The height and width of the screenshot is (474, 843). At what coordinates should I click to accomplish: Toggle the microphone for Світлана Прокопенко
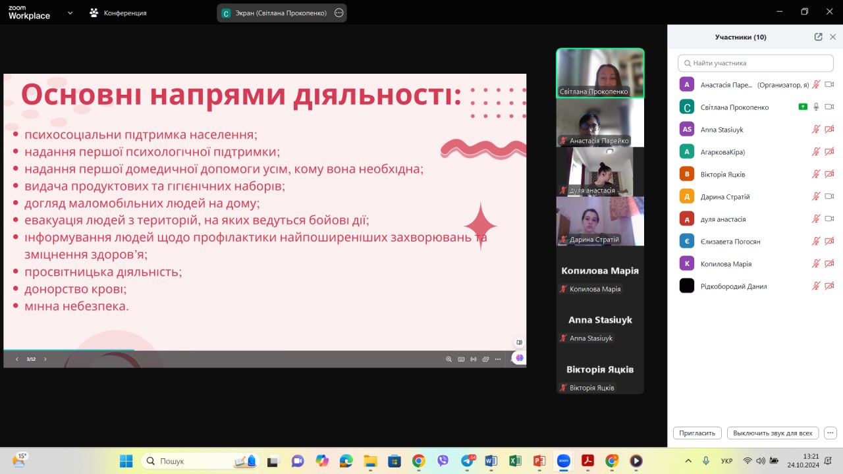[x=816, y=107]
